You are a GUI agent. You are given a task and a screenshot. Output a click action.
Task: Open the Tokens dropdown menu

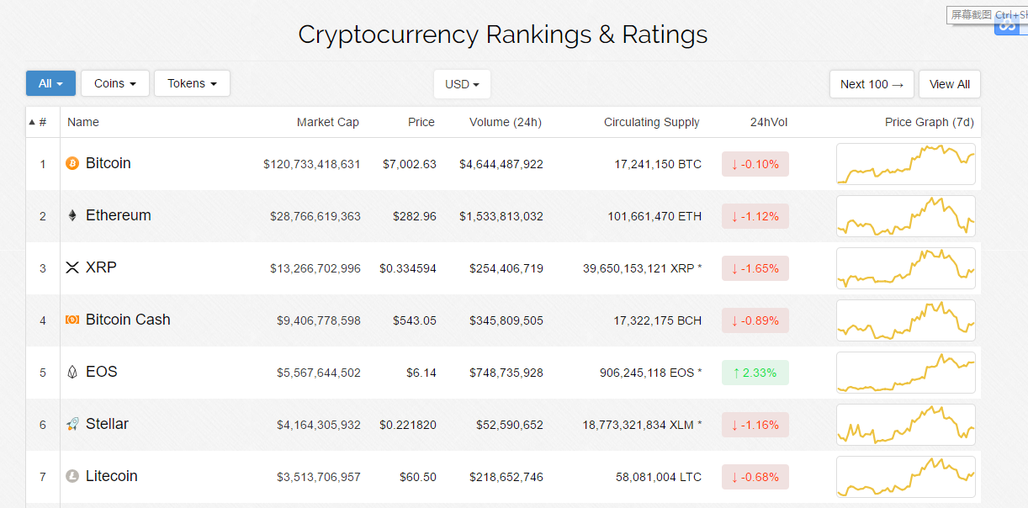point(192,83)
